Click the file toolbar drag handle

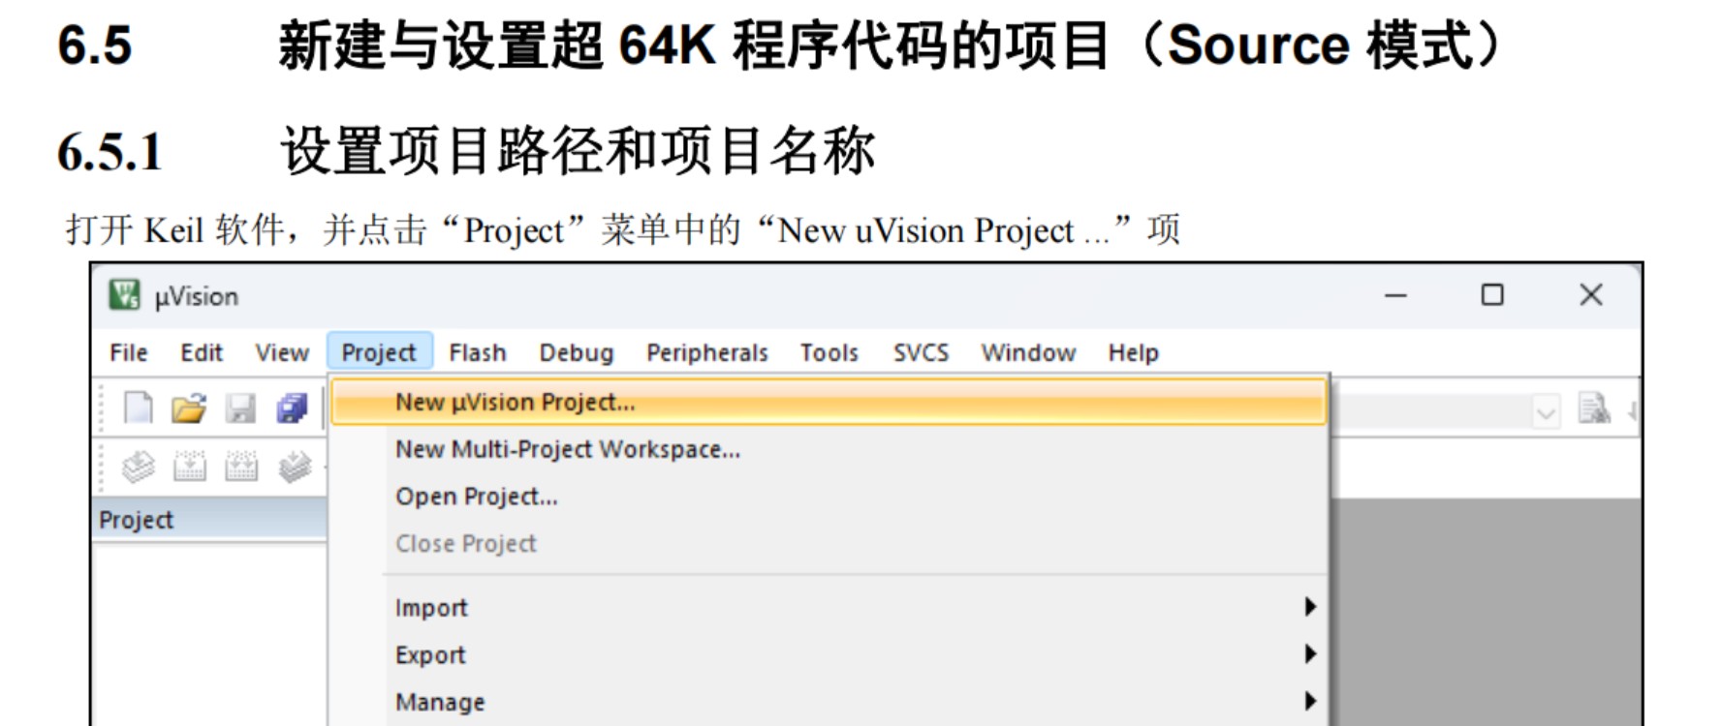click(102, 408)
